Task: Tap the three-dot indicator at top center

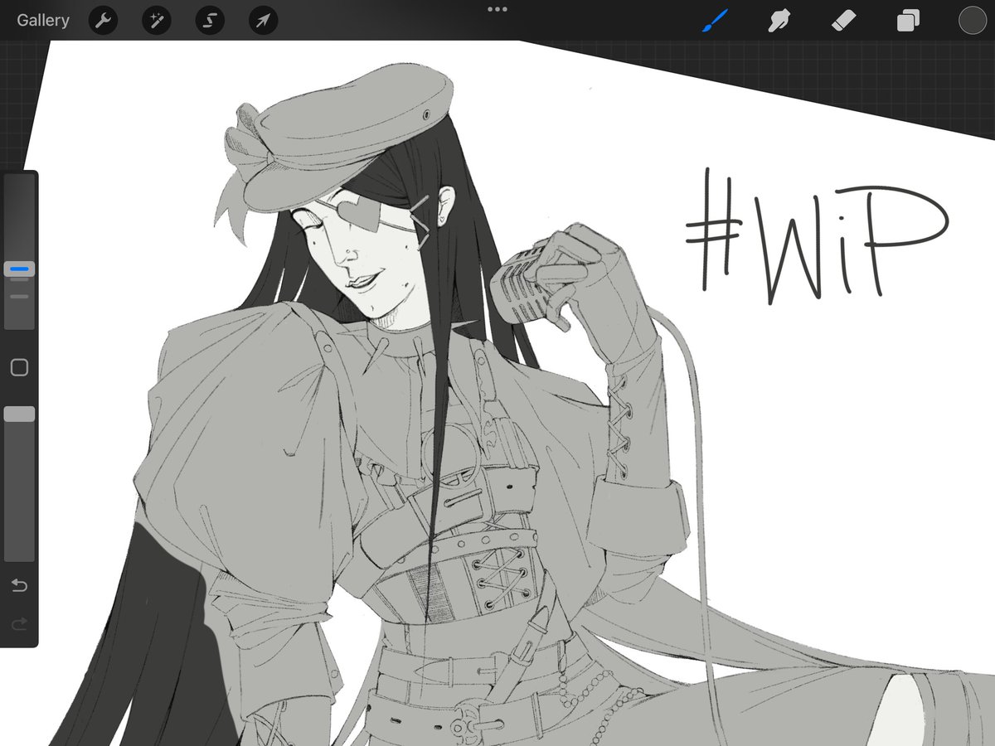Action: click(498, 9)
